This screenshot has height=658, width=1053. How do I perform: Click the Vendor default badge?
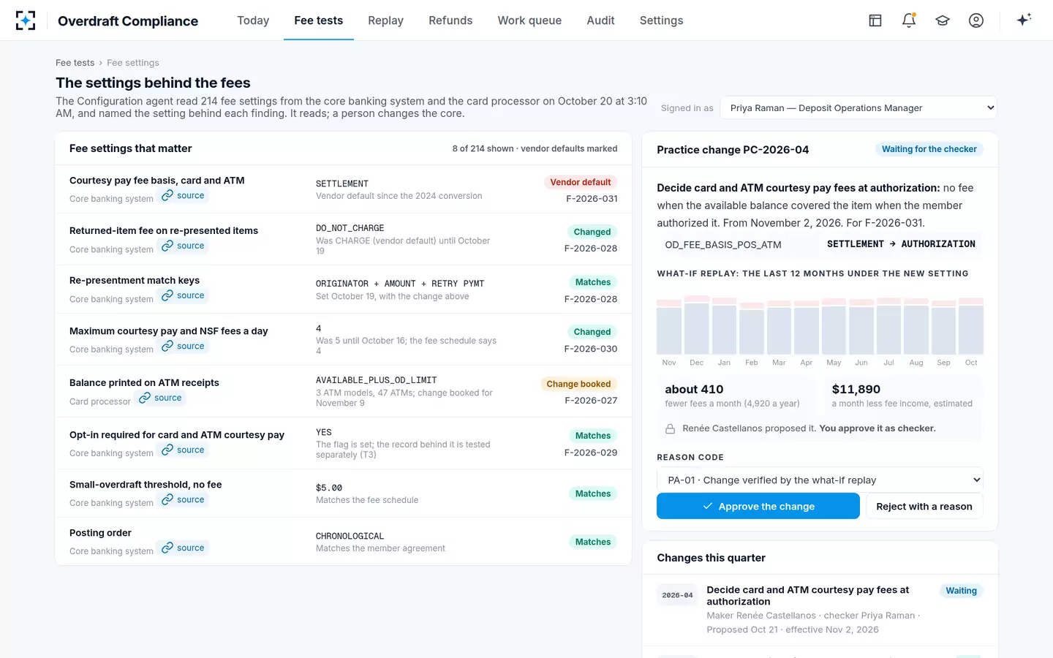tap(581, 182)
